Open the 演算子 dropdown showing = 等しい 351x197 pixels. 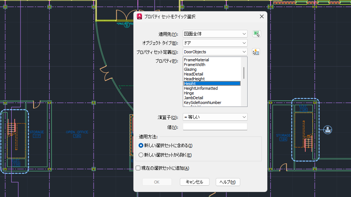pyautogui.click(x=215, y=117)
